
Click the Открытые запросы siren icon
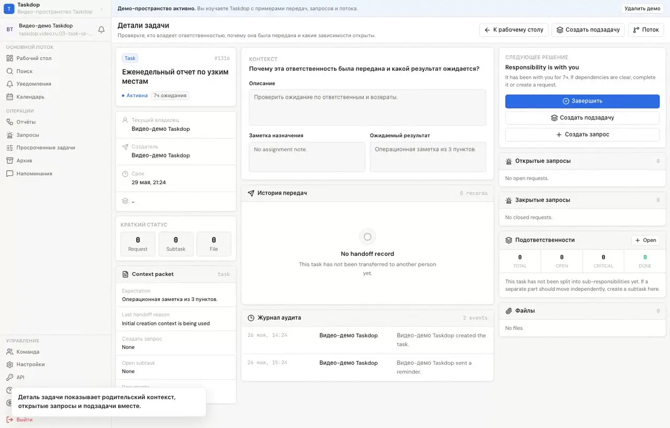click(509, 161)
